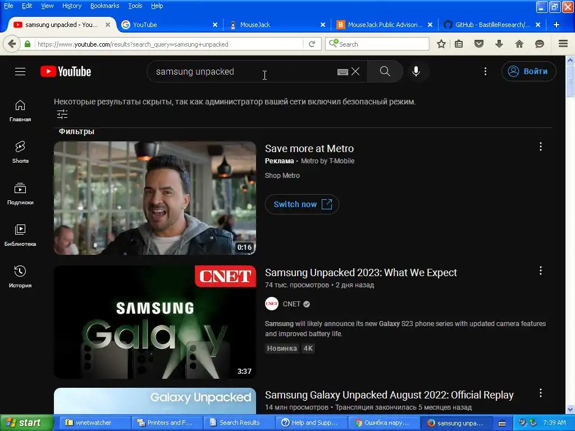Open the Metro ad video thumbnail
This screenshot has width=575, height=431.
(155, 198)
